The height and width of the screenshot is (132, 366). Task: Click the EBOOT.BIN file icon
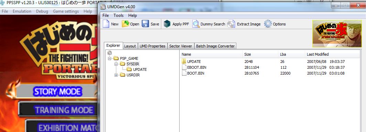[184, 67]
